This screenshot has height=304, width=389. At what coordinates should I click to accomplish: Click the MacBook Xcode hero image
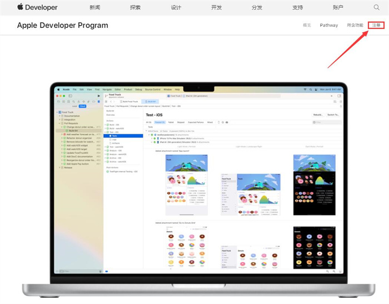point(198,190)
